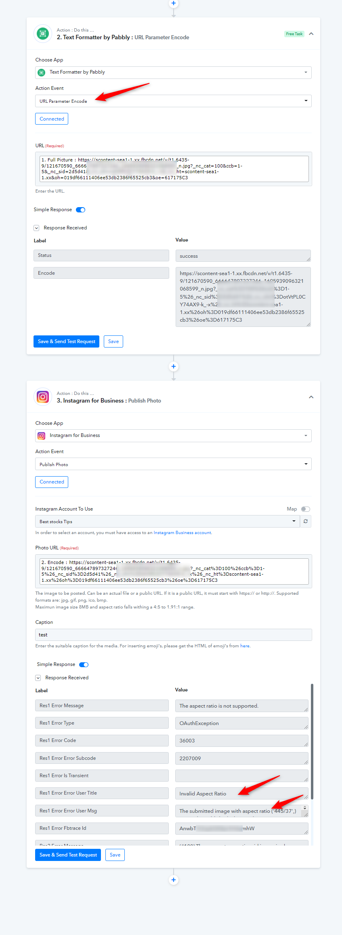Click Save button in the Text Formatter step

[113, 341]
